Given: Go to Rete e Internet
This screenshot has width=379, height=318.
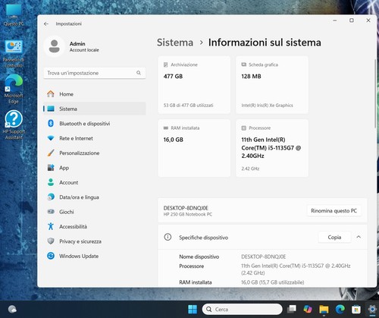Looking at the screenshot, I should pyautogui.click(x=95, y=138).
